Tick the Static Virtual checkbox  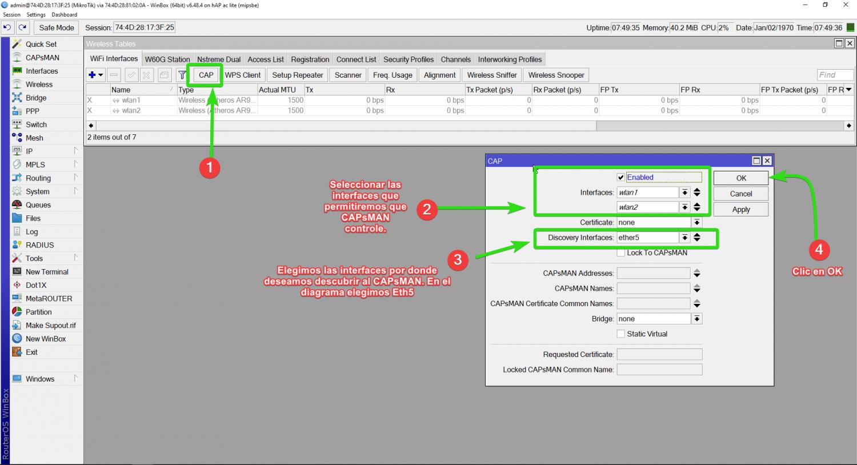pos(621,334)
